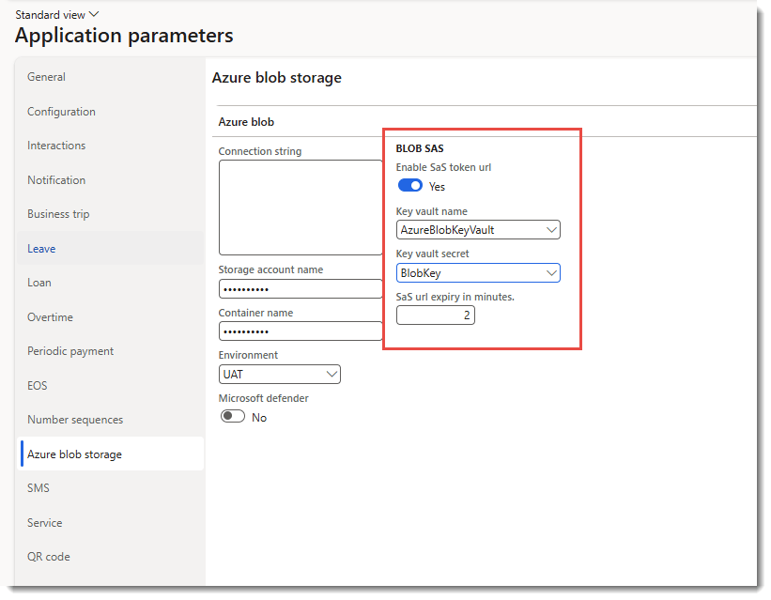Image resolution: width=771 pixels, height=600 pixels.
Task: Select AzureBlobKeyVault key vault name combo box
Action: tap(478, 230)
